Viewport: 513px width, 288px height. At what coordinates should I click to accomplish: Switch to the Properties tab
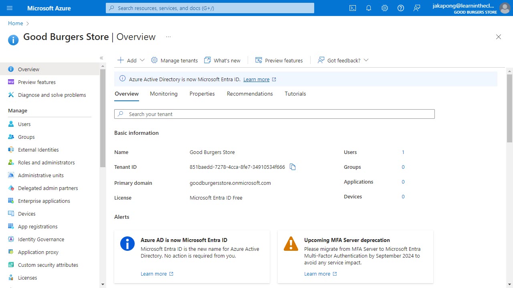202,94
